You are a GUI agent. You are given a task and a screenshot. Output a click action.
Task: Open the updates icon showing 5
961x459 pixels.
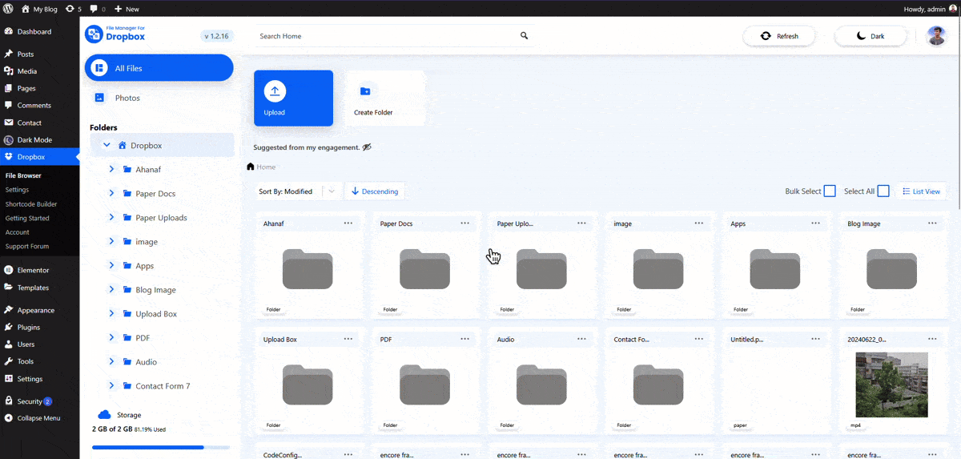[x=74, y=9]
